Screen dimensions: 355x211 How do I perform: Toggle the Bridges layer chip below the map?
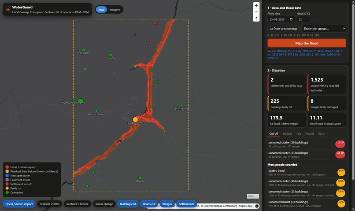(x=167, y=204)
